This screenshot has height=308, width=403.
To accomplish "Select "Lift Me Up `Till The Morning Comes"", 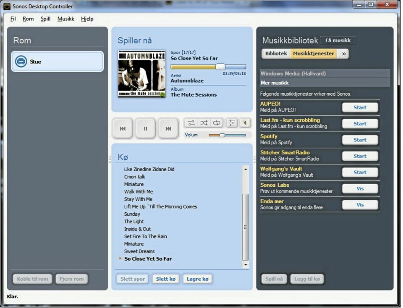I will [161, 206].
